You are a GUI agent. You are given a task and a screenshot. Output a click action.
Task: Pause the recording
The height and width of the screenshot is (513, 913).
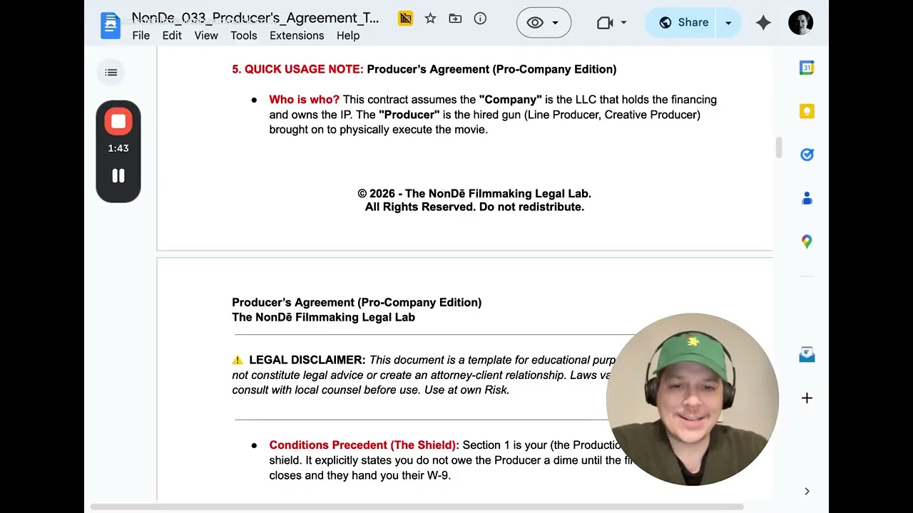coord(118,176)
